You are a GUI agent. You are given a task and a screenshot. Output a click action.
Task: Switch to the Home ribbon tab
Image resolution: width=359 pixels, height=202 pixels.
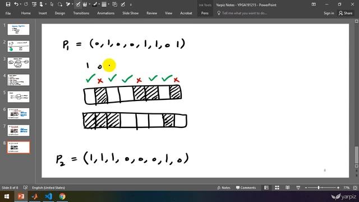click(26, 13)
